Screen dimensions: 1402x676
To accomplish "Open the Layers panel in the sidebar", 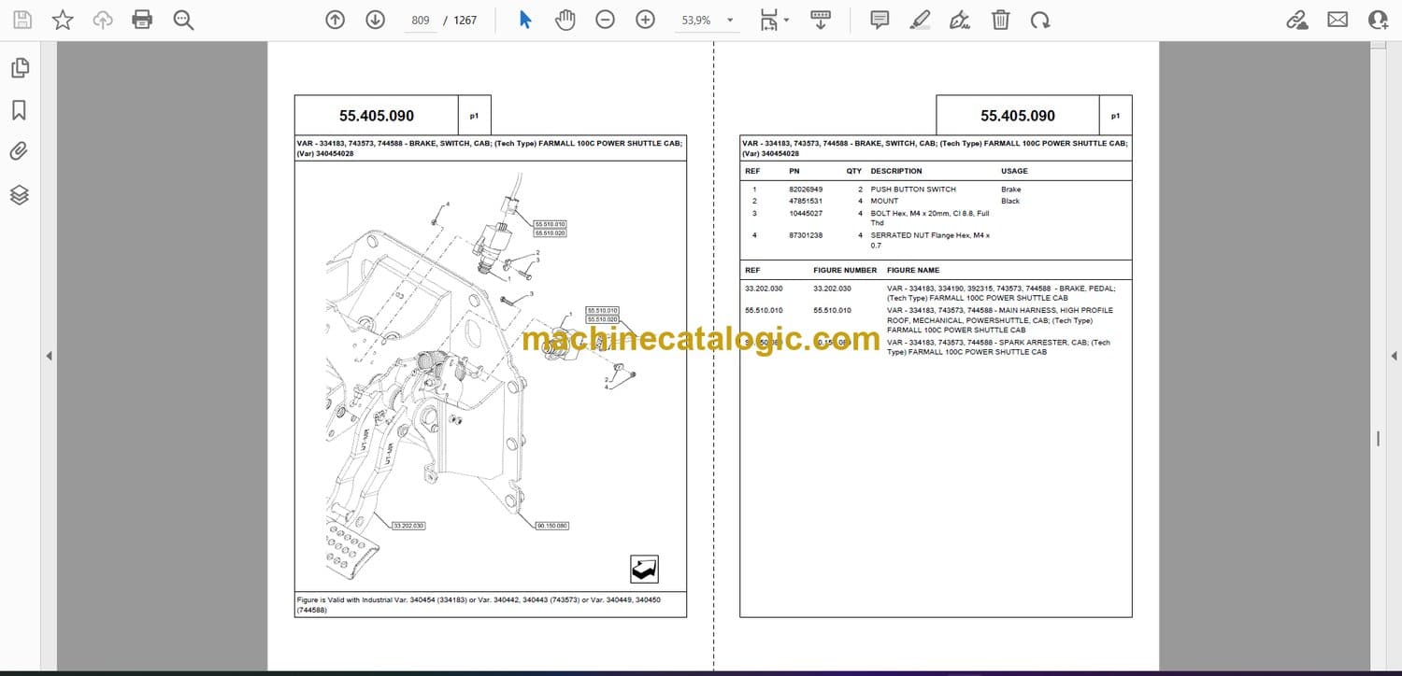I will [x=20, y=194].
